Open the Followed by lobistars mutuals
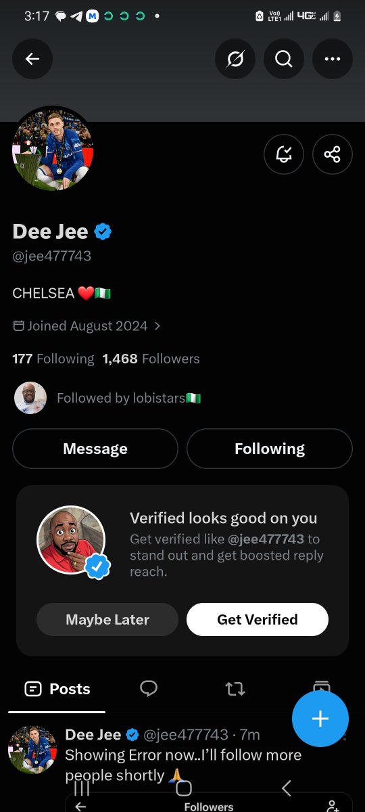Image resolution: width=365 pixels, height=812 pixels. 107,398
